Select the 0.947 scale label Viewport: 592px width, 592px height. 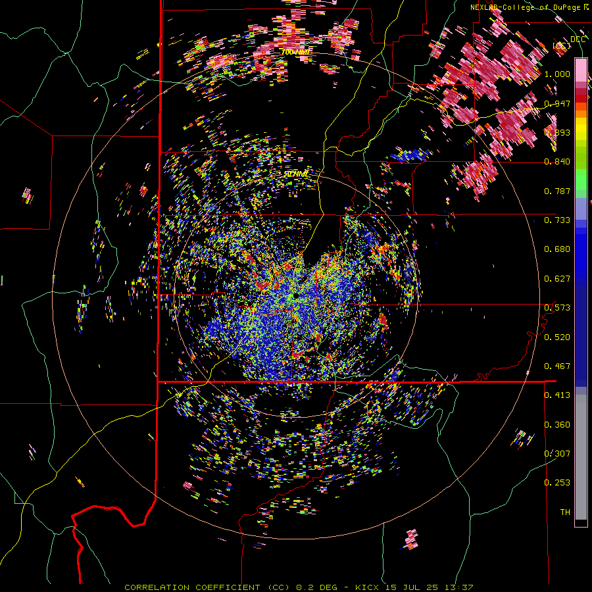pos(557,103)
